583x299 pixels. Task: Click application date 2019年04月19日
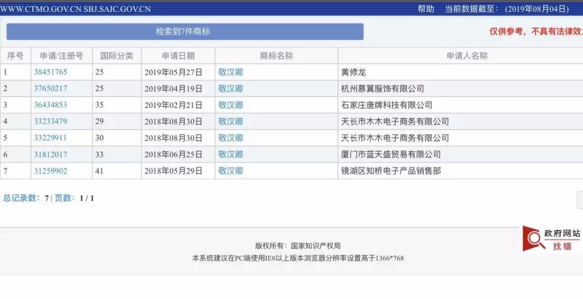tap(173, 89)
